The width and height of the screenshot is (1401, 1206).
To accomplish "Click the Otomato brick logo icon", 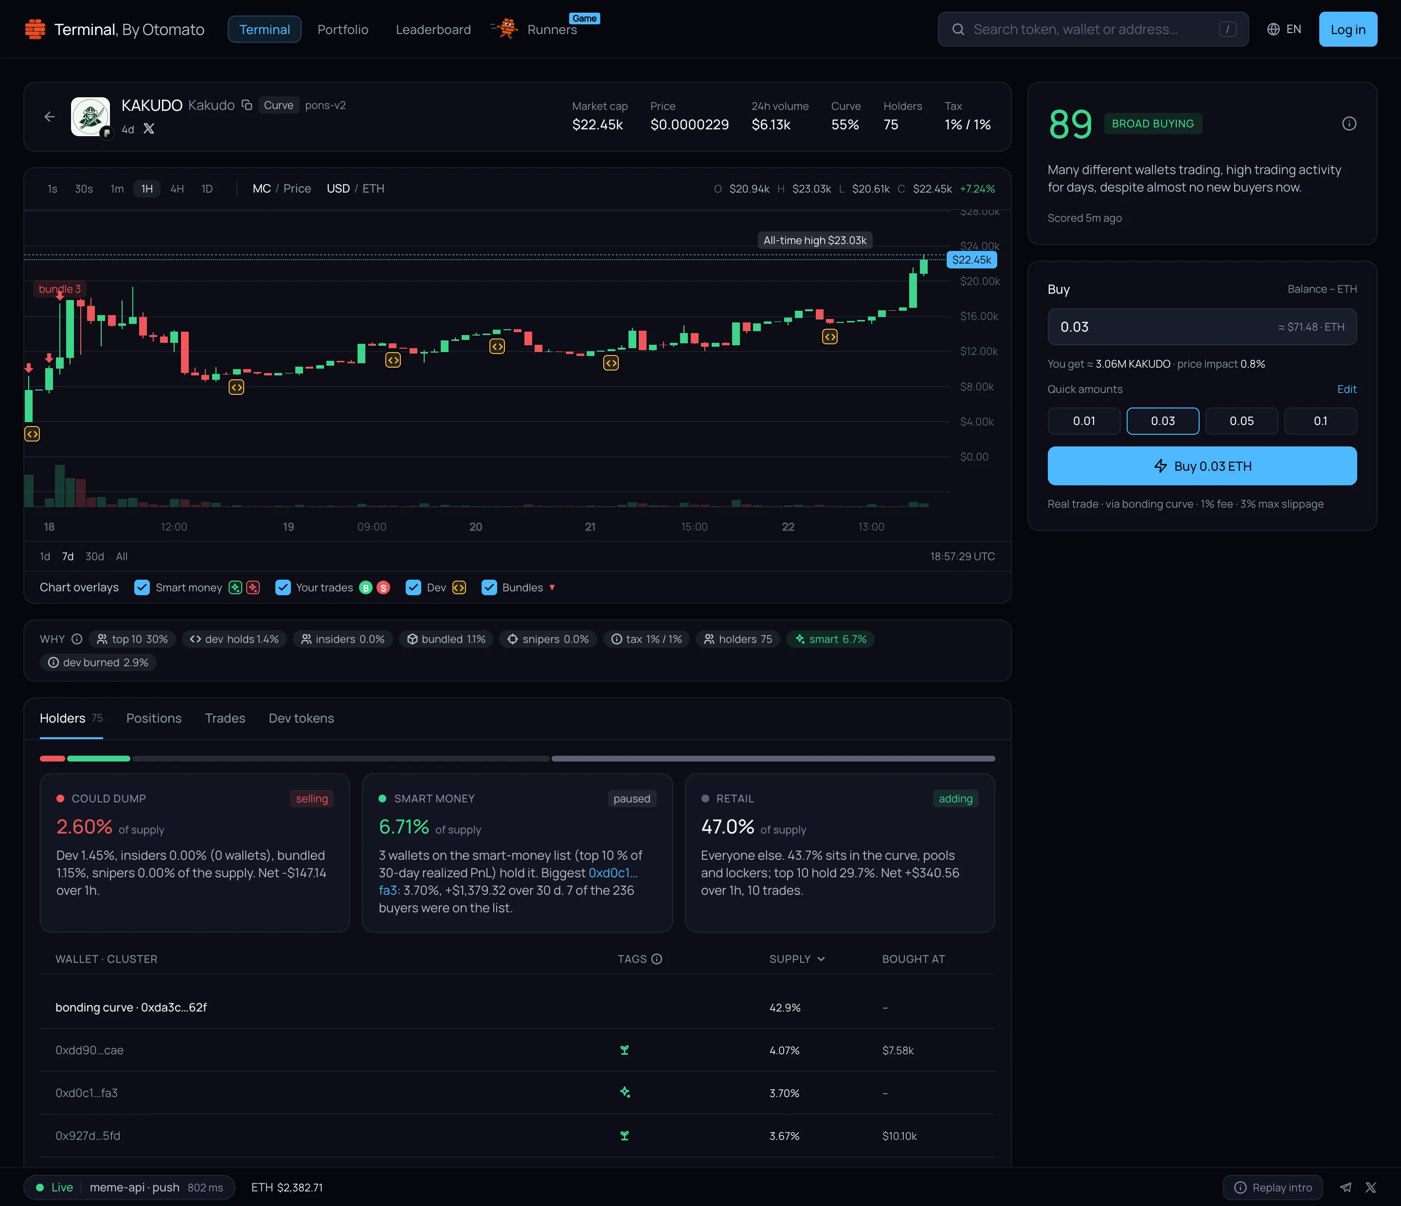I will tap(35, 29).
